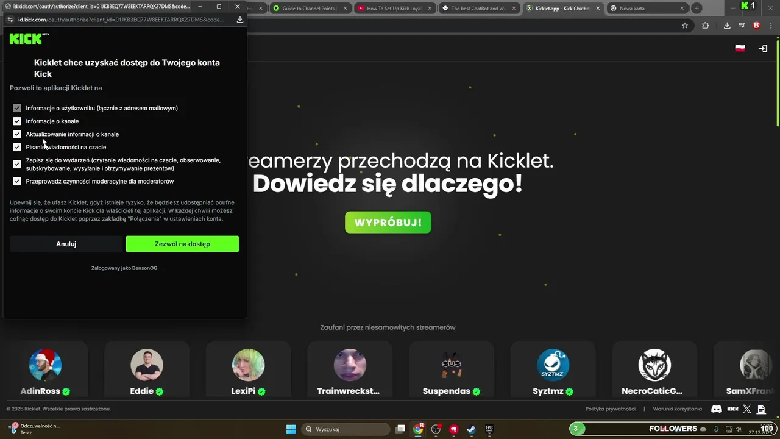
Task: Open the red Riot app on taskbar
Action: tap(453, 429)
